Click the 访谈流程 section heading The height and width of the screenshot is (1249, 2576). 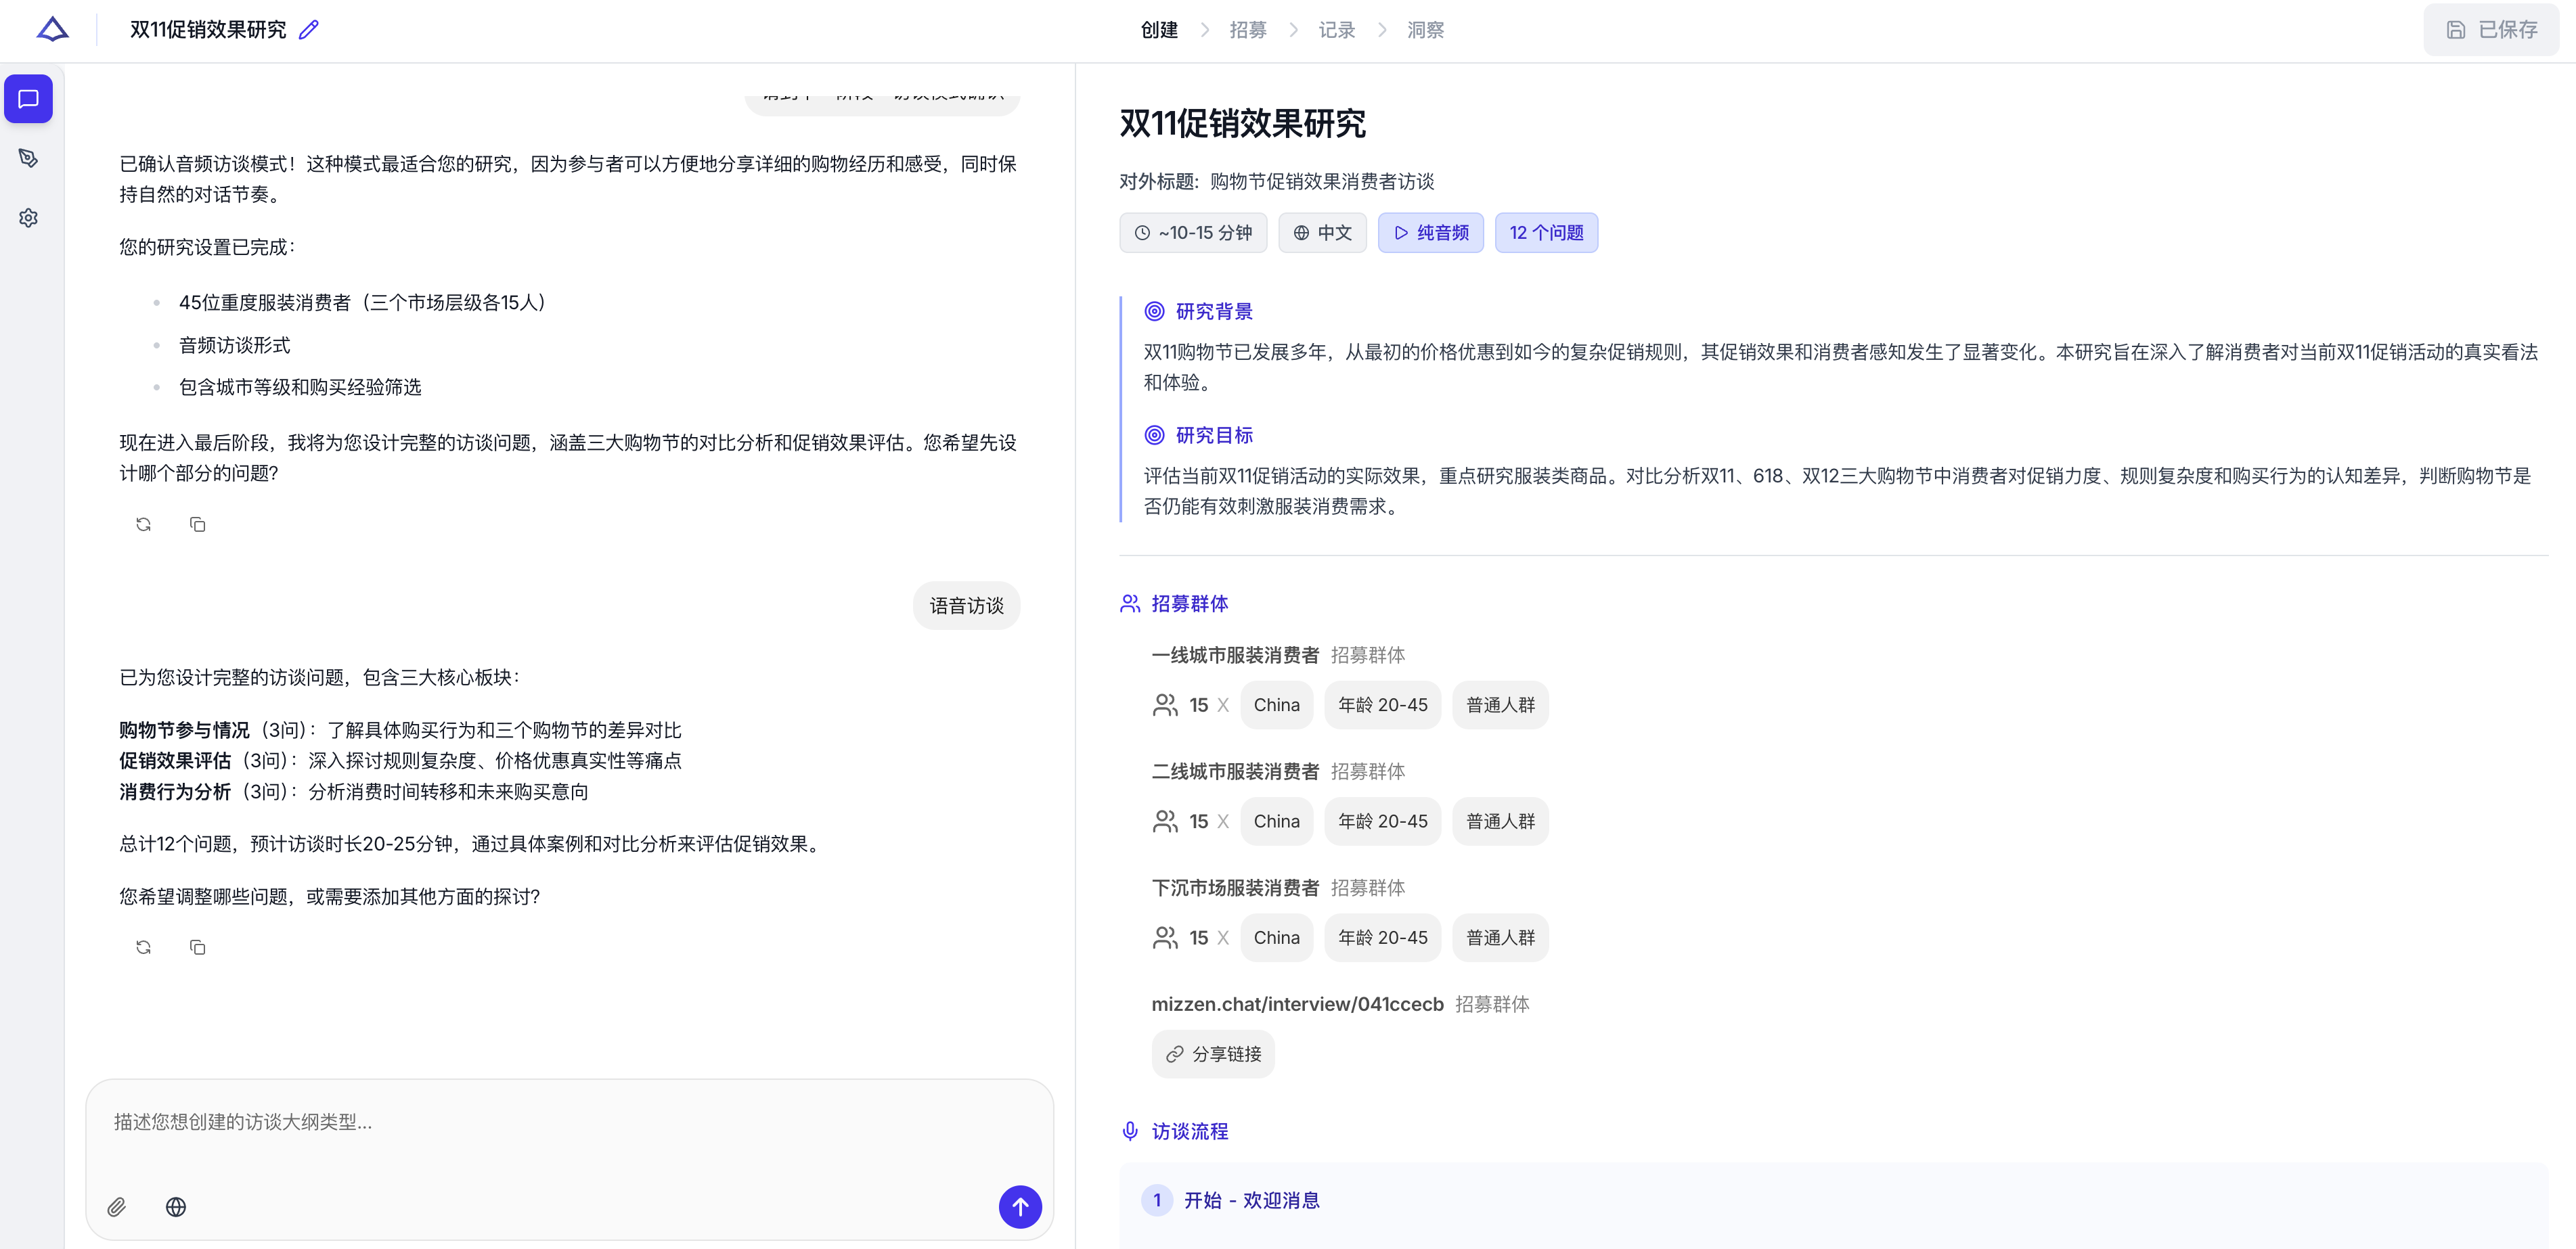point(1189,1132)
